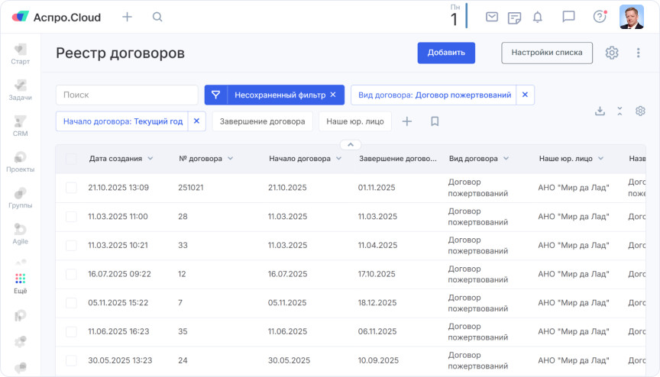
Task: Click the Поиск search field
Action: [x=127, y=95]
